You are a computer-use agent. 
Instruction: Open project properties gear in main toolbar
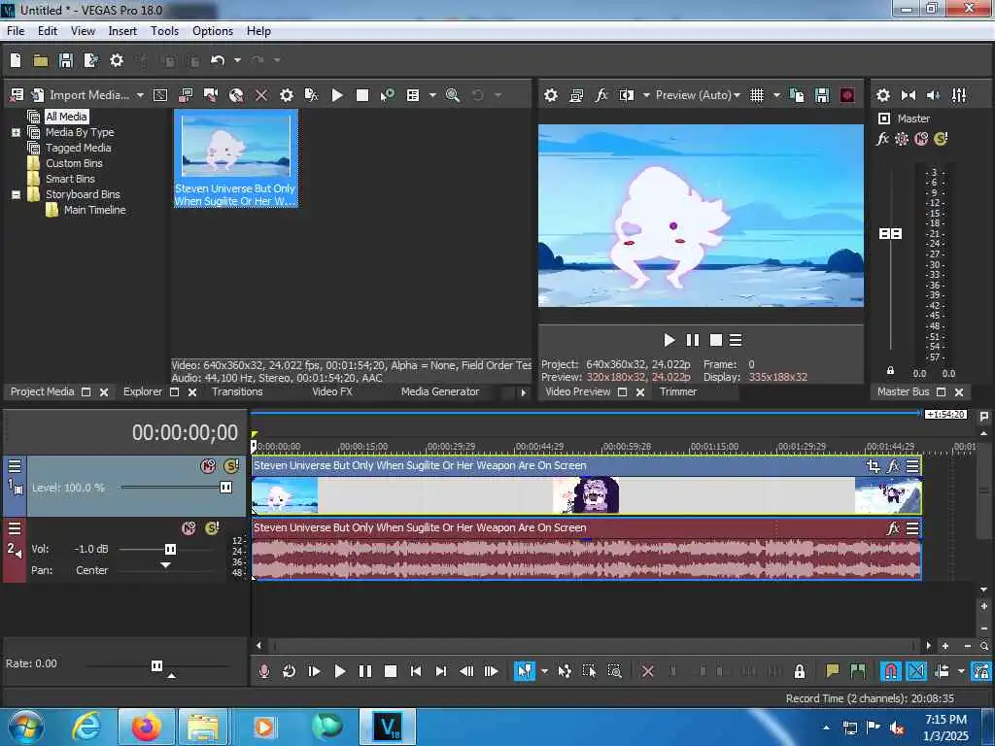click(117, 60)
